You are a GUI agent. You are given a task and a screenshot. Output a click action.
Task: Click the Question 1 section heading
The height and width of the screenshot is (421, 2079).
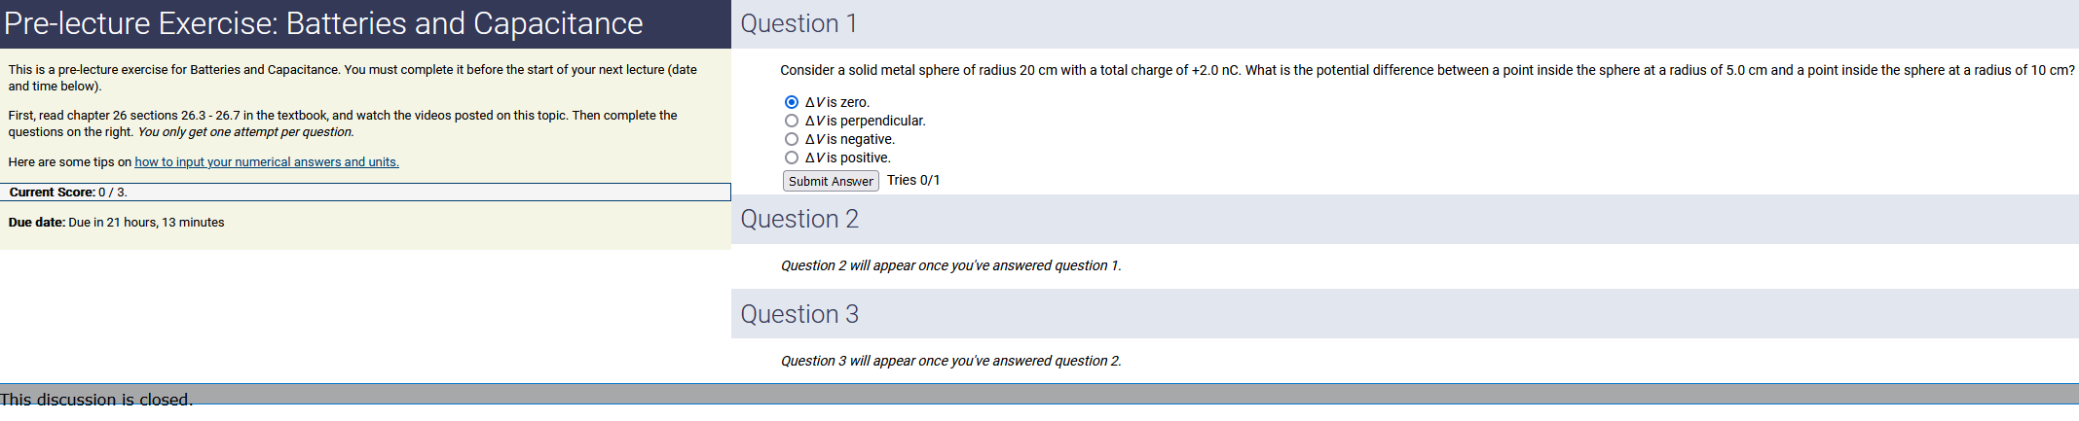tap(798, 23)
